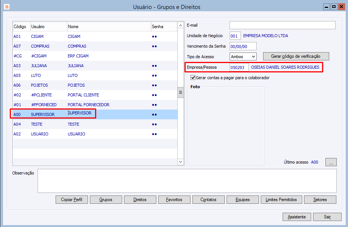
Task: Click Gerar código de verificação button
Action: pos(296,56)
